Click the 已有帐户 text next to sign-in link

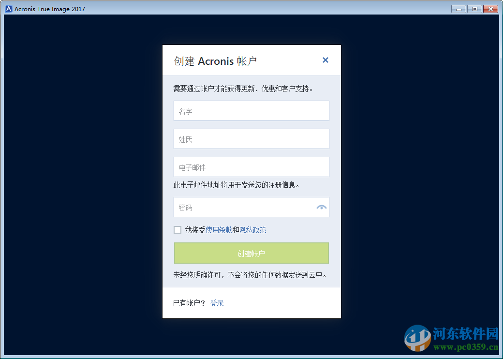(189, 302)
